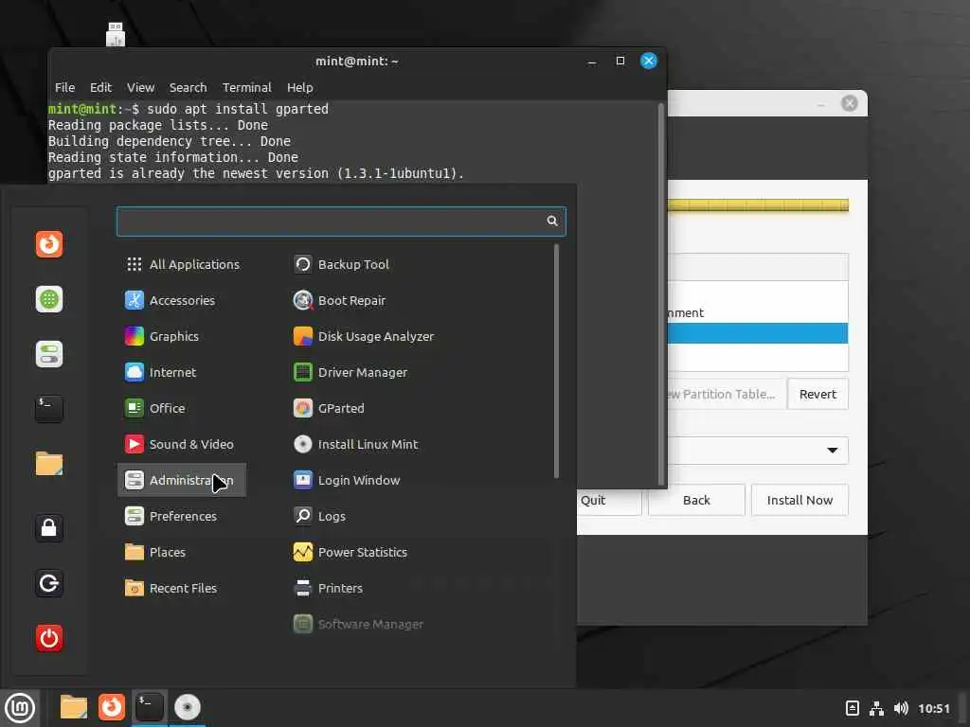
Task: Open the Places category
Action: (182, 552)
